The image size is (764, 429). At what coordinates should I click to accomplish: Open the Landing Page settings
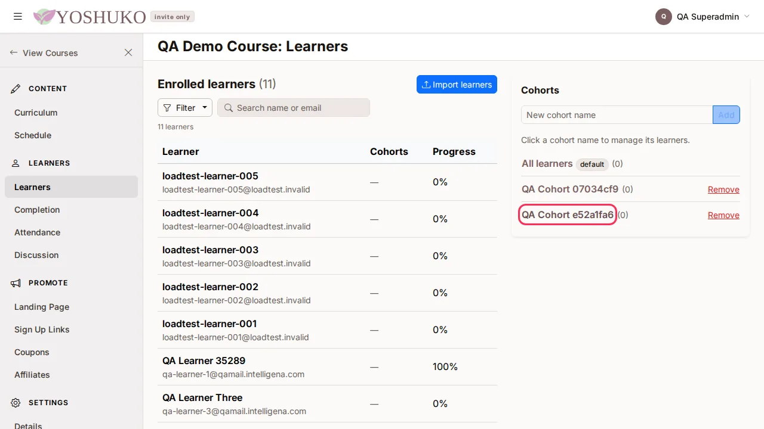coord(72,307)
